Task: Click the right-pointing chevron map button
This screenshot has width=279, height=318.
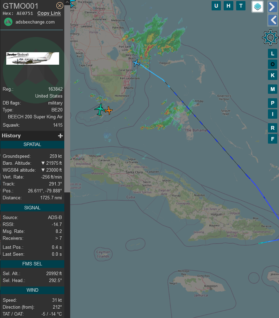Action: coord(272,7)
